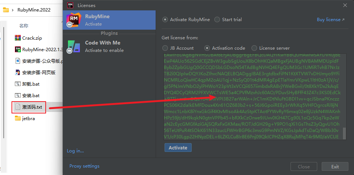Viewport: 354px width, 175px height.
Task: Close the Licenses dialog with the X button
Action: click(x=345, y=5)
